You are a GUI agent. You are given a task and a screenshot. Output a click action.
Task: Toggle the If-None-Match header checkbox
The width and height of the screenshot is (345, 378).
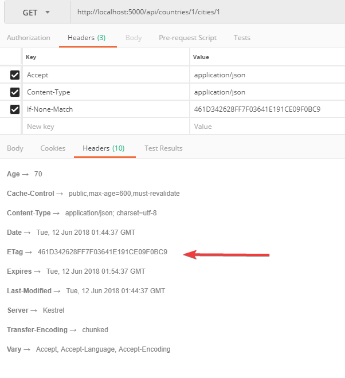click(15, 109)
